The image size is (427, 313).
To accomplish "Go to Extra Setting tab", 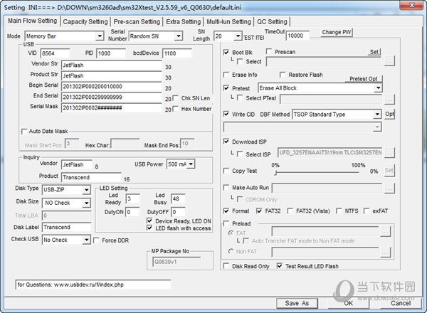I will (184, 22).
